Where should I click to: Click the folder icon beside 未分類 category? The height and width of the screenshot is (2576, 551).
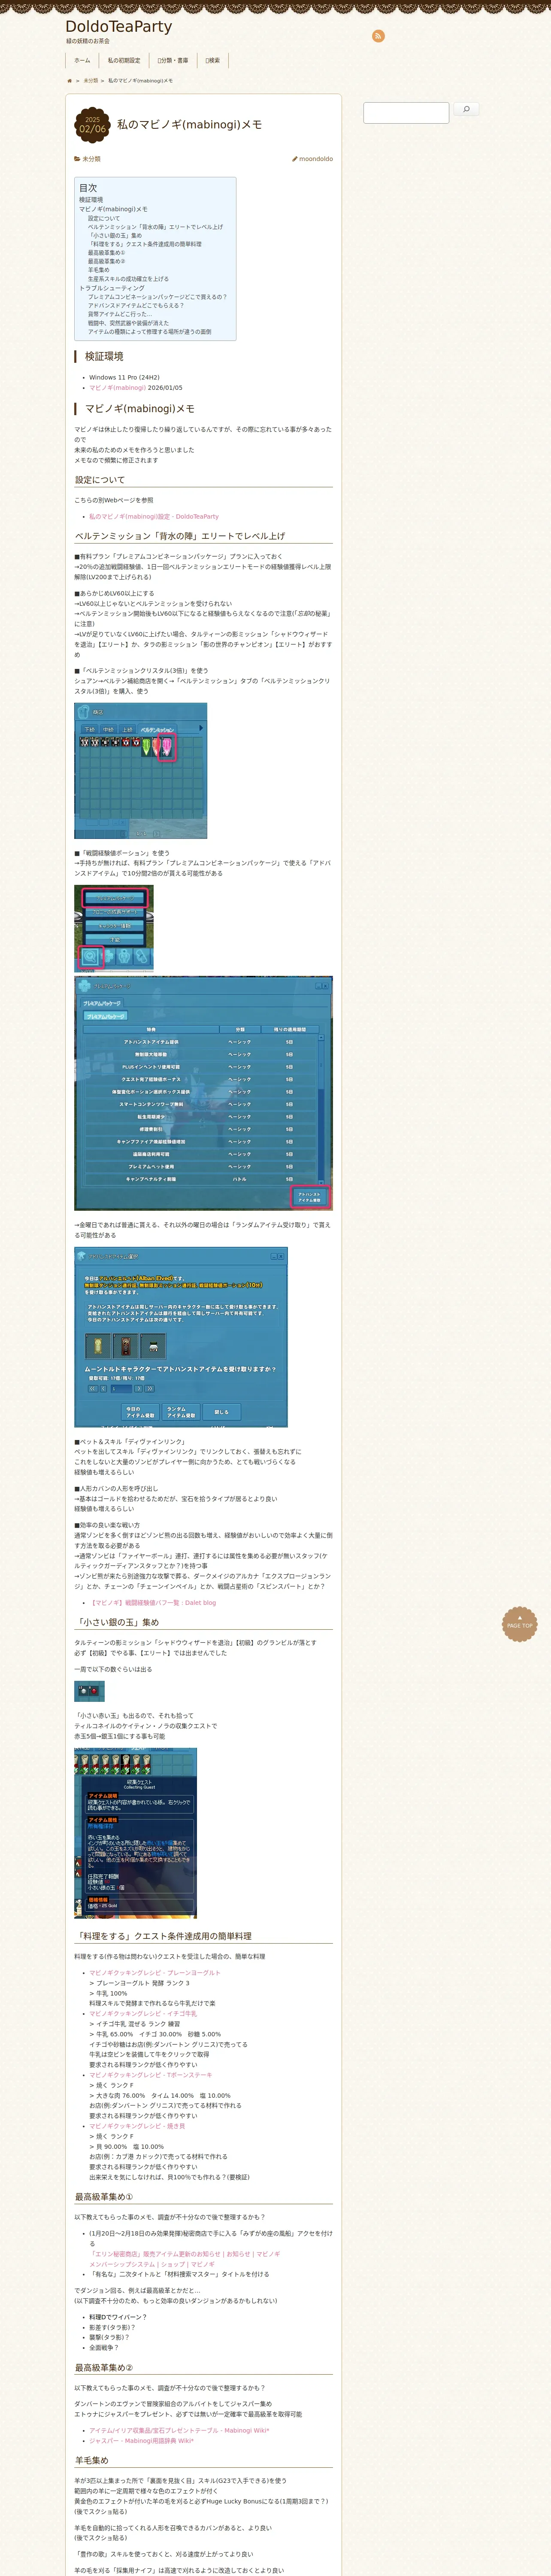(77, 159)
